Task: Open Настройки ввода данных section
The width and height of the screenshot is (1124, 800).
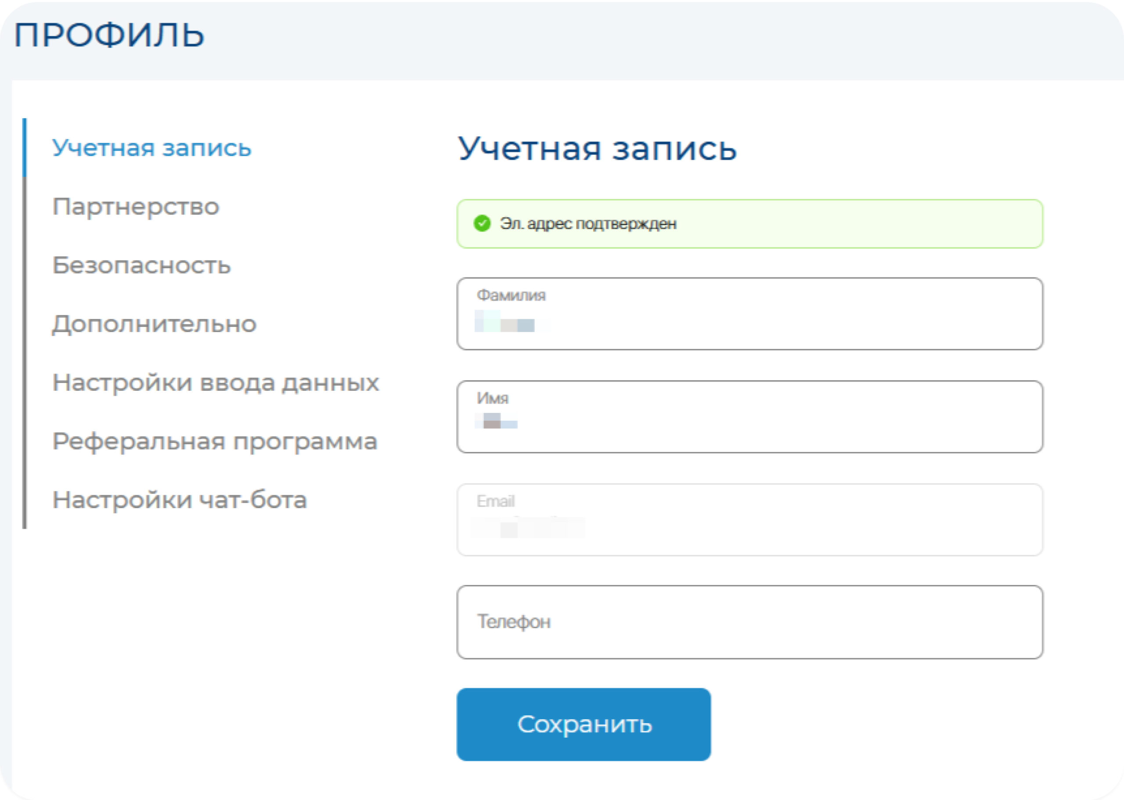Action: click(x=216, y=383)
